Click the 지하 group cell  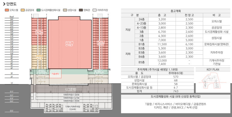pos(128,54)
